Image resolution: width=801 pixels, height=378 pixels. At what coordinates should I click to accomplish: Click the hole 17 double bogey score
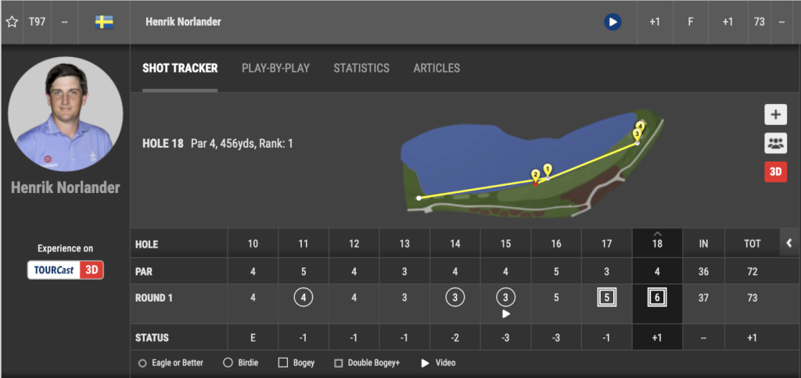pyautogui.click(x=606, y=298)
